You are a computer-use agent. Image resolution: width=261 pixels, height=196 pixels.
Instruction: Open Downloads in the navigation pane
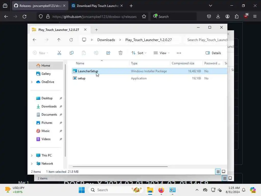pos(49,106)
